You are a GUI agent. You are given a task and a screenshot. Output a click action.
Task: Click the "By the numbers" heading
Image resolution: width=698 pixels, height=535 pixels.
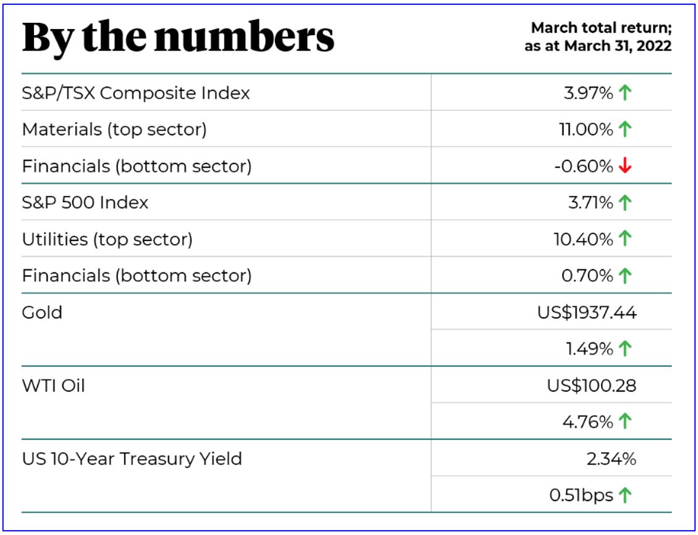click(178, 37)
